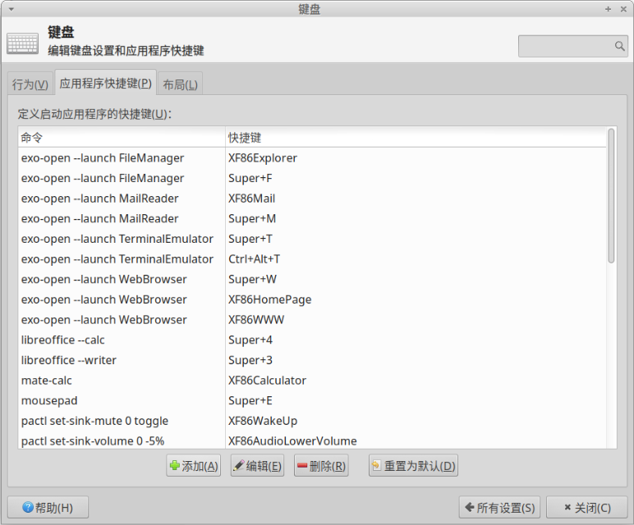Sort by the 命令 column header
Screen dimensions: 634x525
click(122, 138)
